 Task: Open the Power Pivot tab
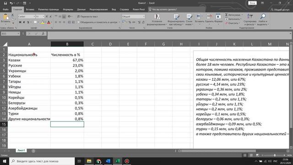(139, 9)
